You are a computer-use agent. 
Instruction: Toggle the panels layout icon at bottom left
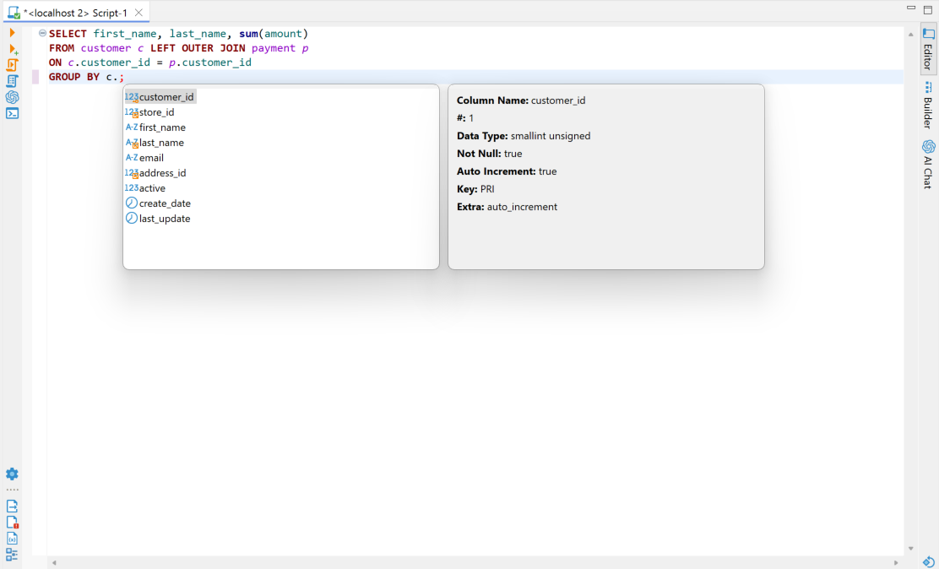12,555
